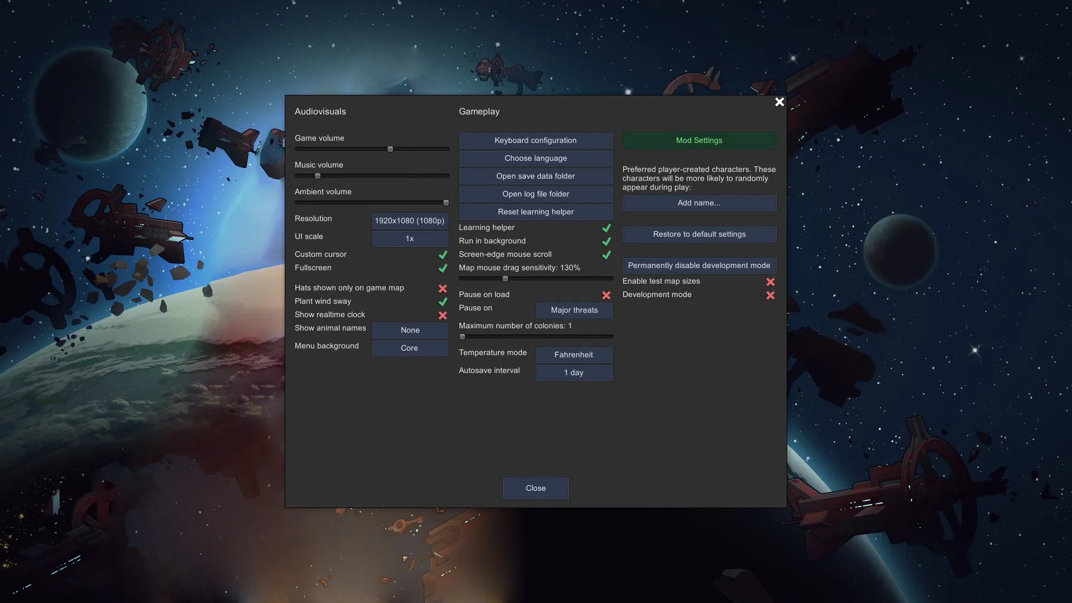Open Autosave interval 1 day dropdown

tap(574, 372)
